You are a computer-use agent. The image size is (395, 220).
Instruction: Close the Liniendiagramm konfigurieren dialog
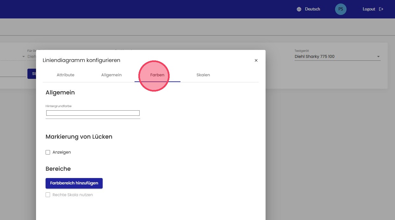[x=256, y=60]
